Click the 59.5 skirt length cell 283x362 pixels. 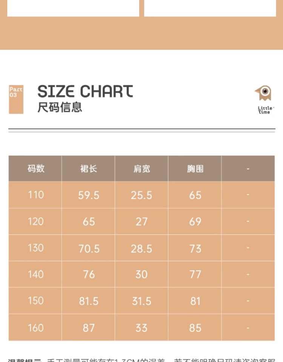pos(89,195)
